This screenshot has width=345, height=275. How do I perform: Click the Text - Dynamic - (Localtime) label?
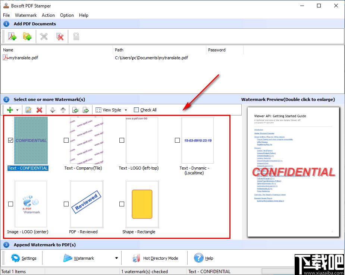point(194,171)
